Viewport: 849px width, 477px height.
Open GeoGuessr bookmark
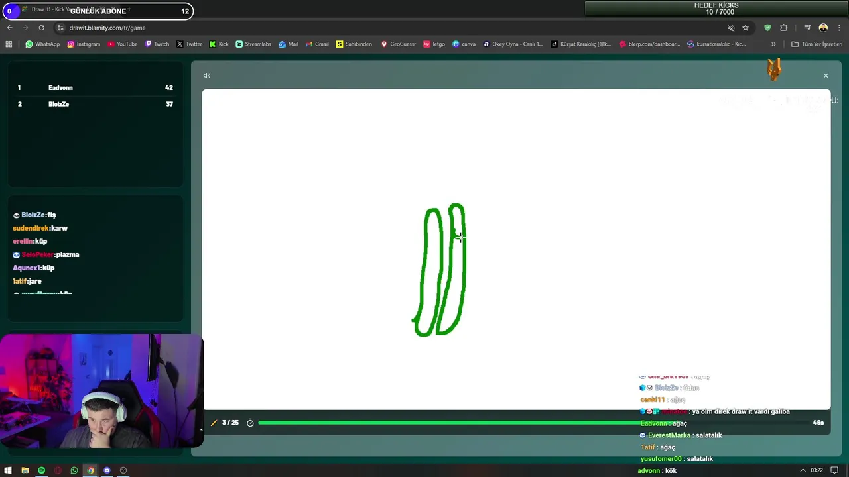tap(398, 44)
